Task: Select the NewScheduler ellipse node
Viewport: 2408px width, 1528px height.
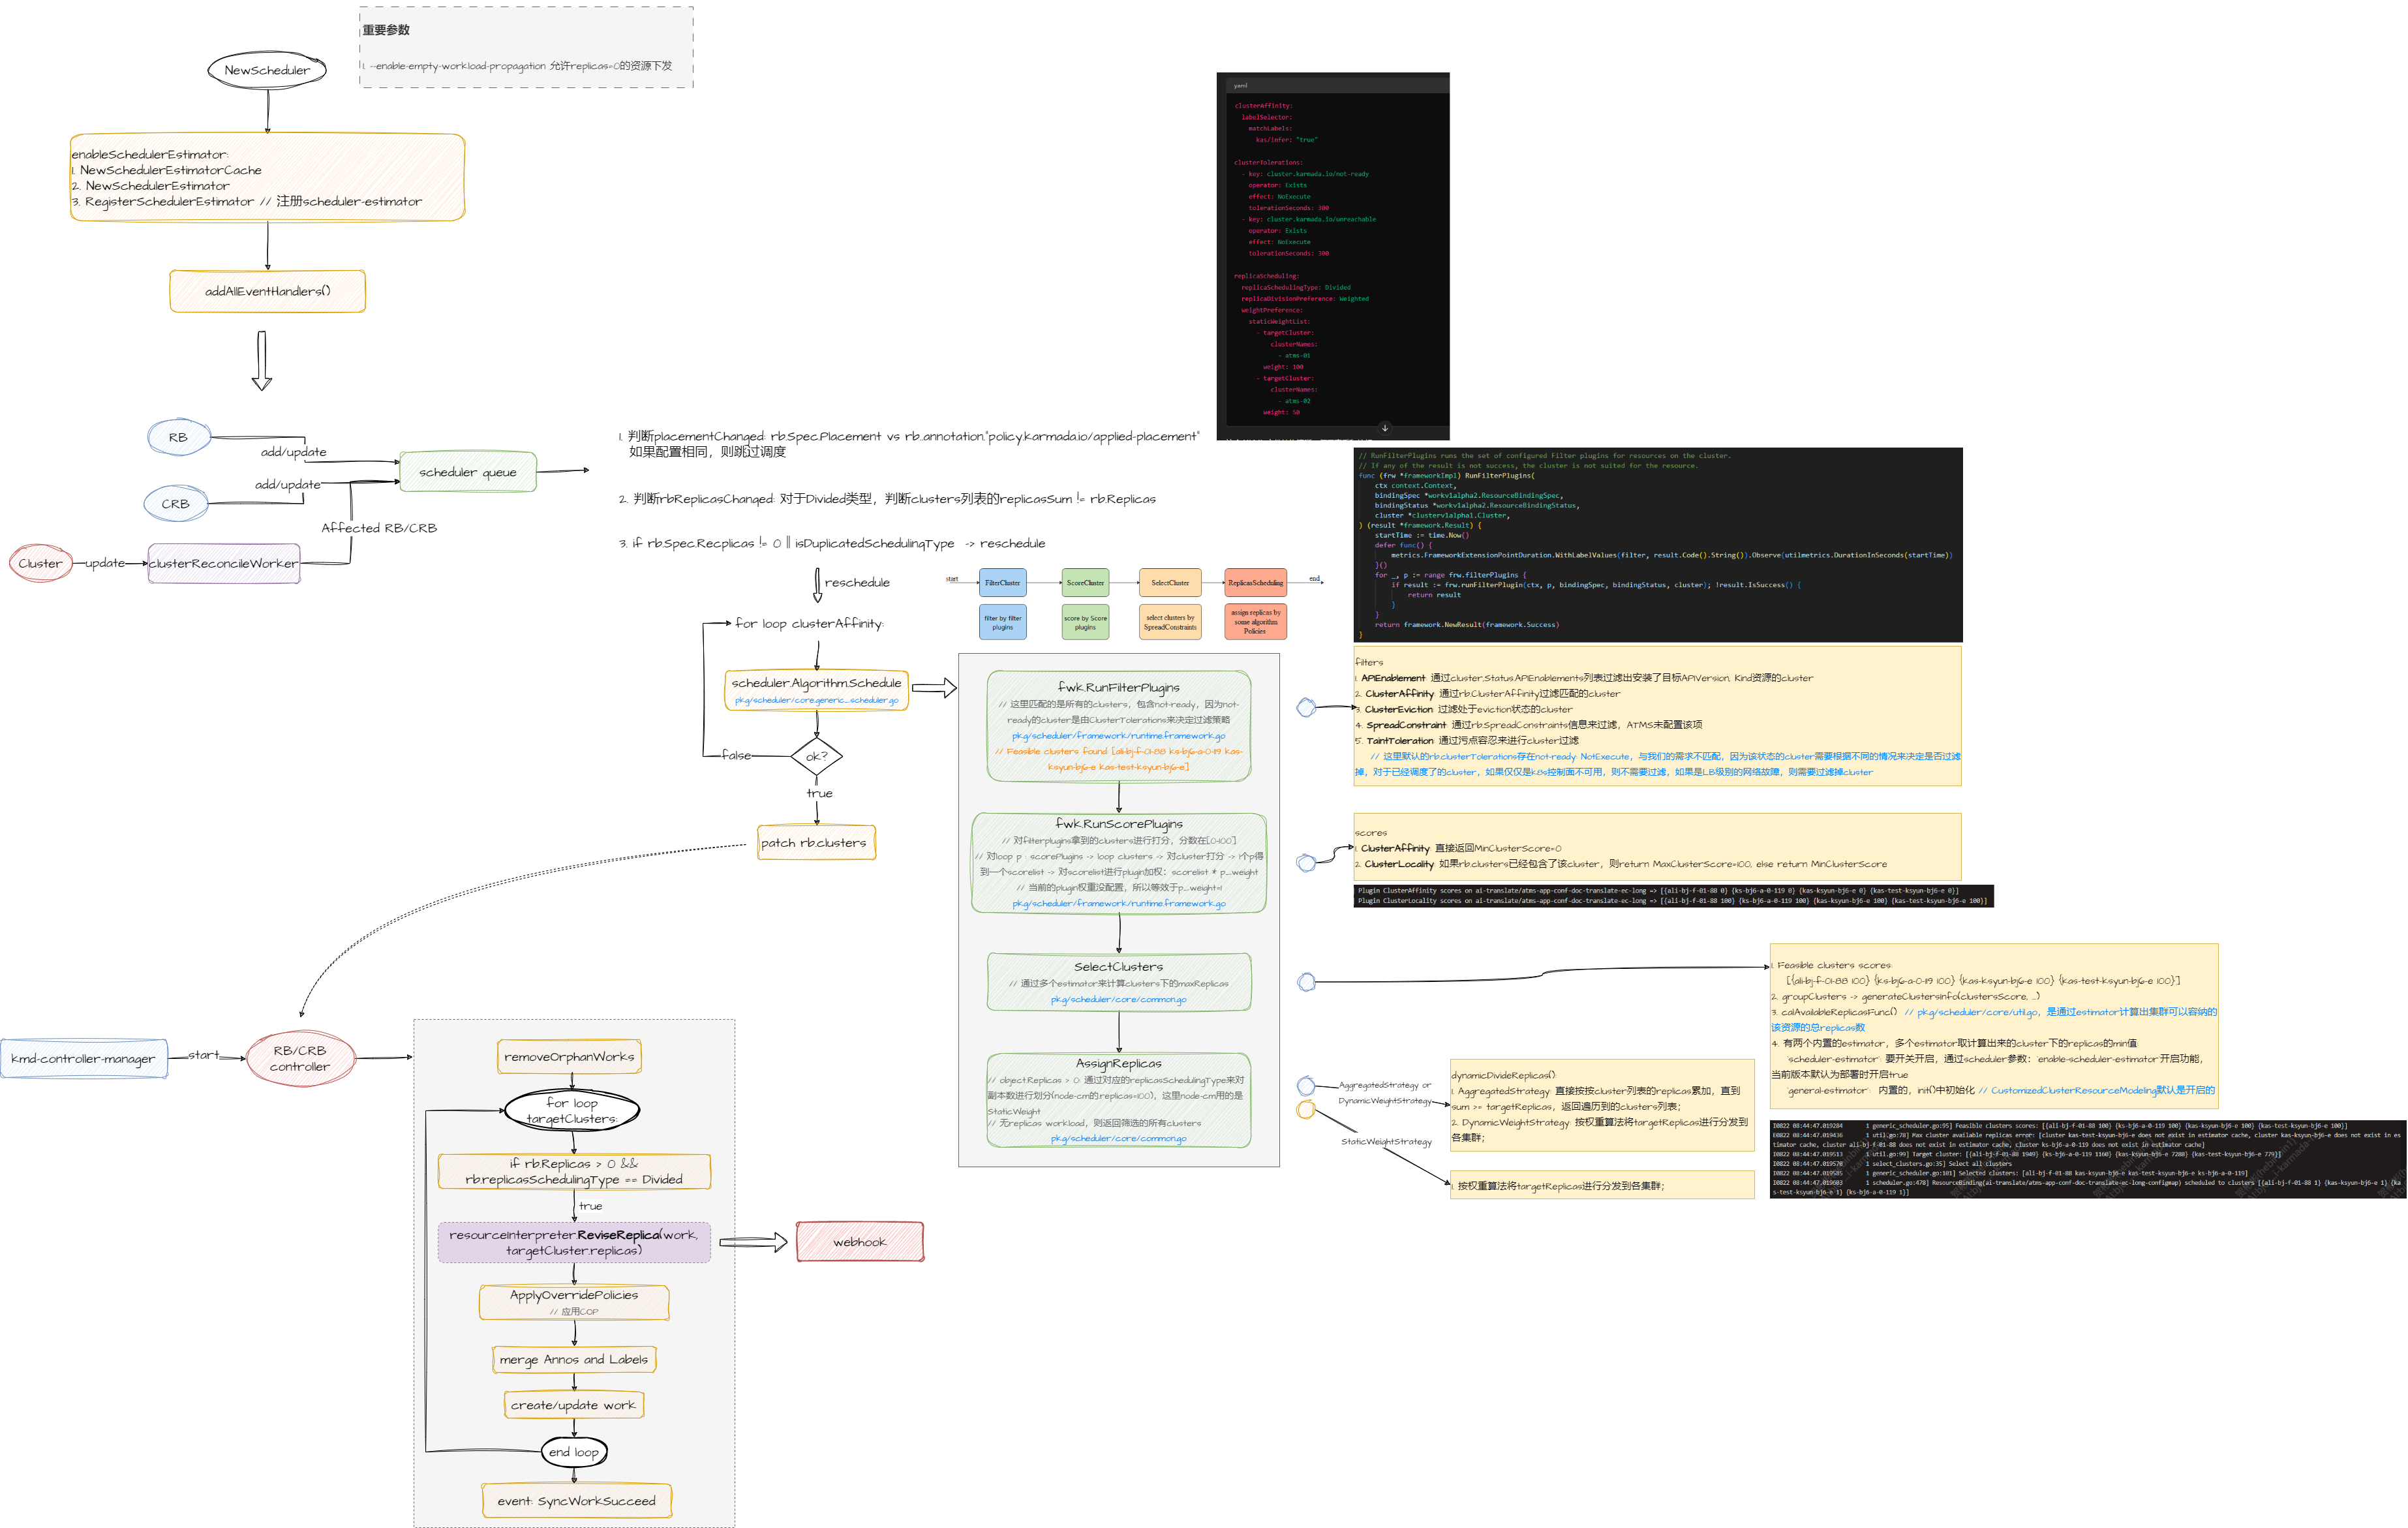Action: pyautogui.click(x=267, y=70)
